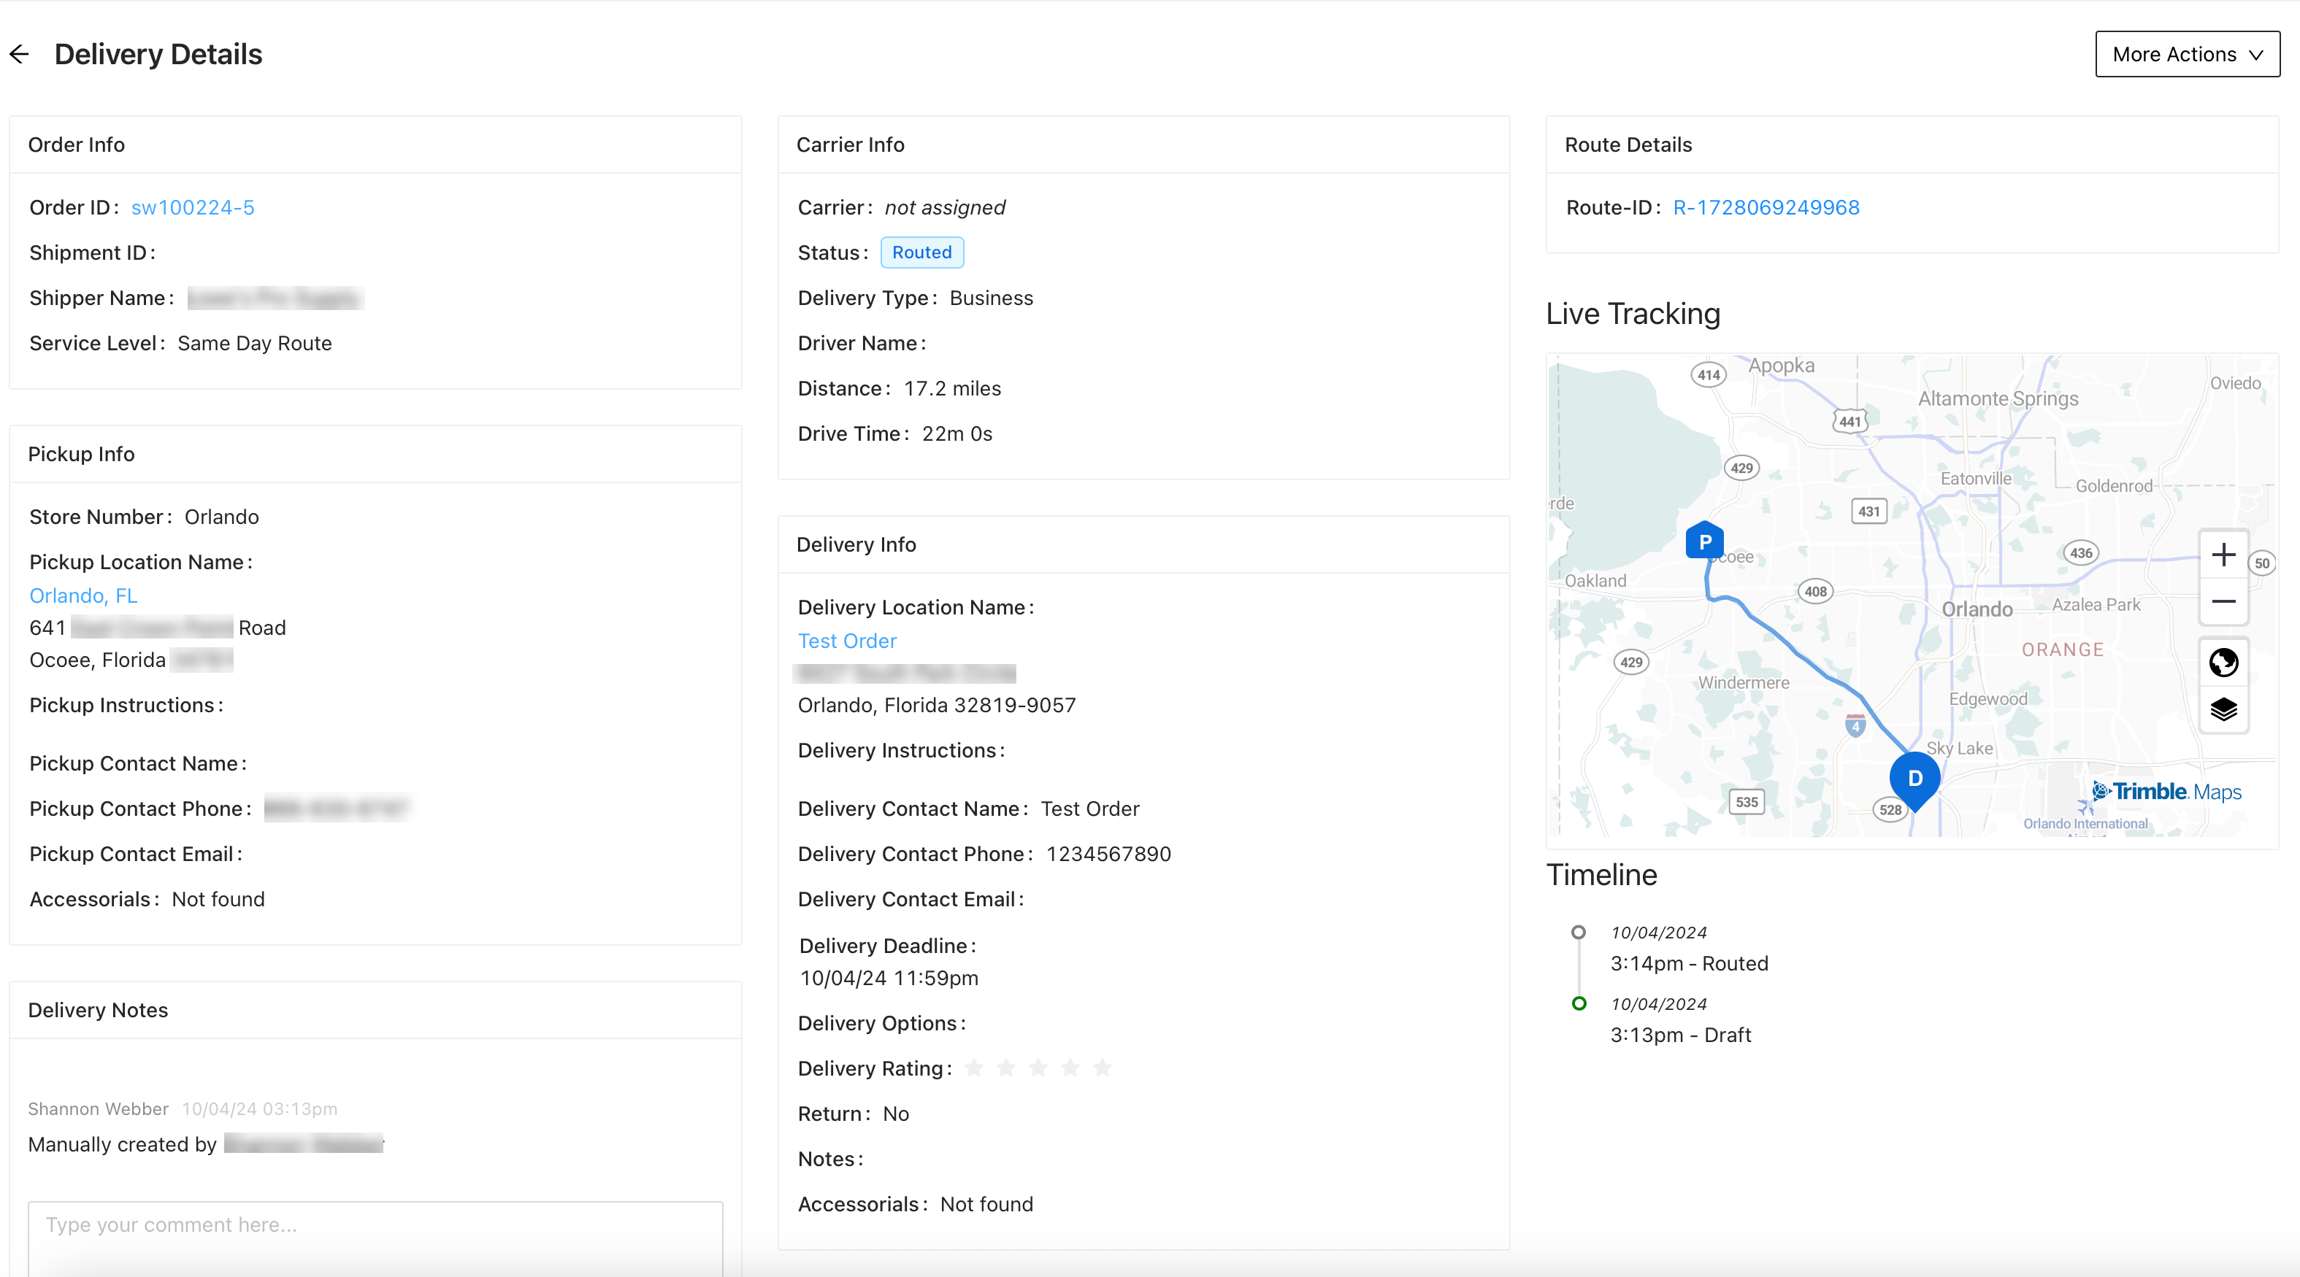Open the More Actions dropdown

pos(2187,55)
